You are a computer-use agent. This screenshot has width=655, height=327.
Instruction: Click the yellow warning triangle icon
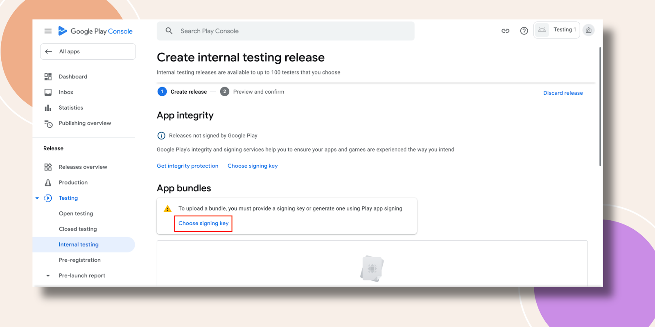click(x=167, y=209)
